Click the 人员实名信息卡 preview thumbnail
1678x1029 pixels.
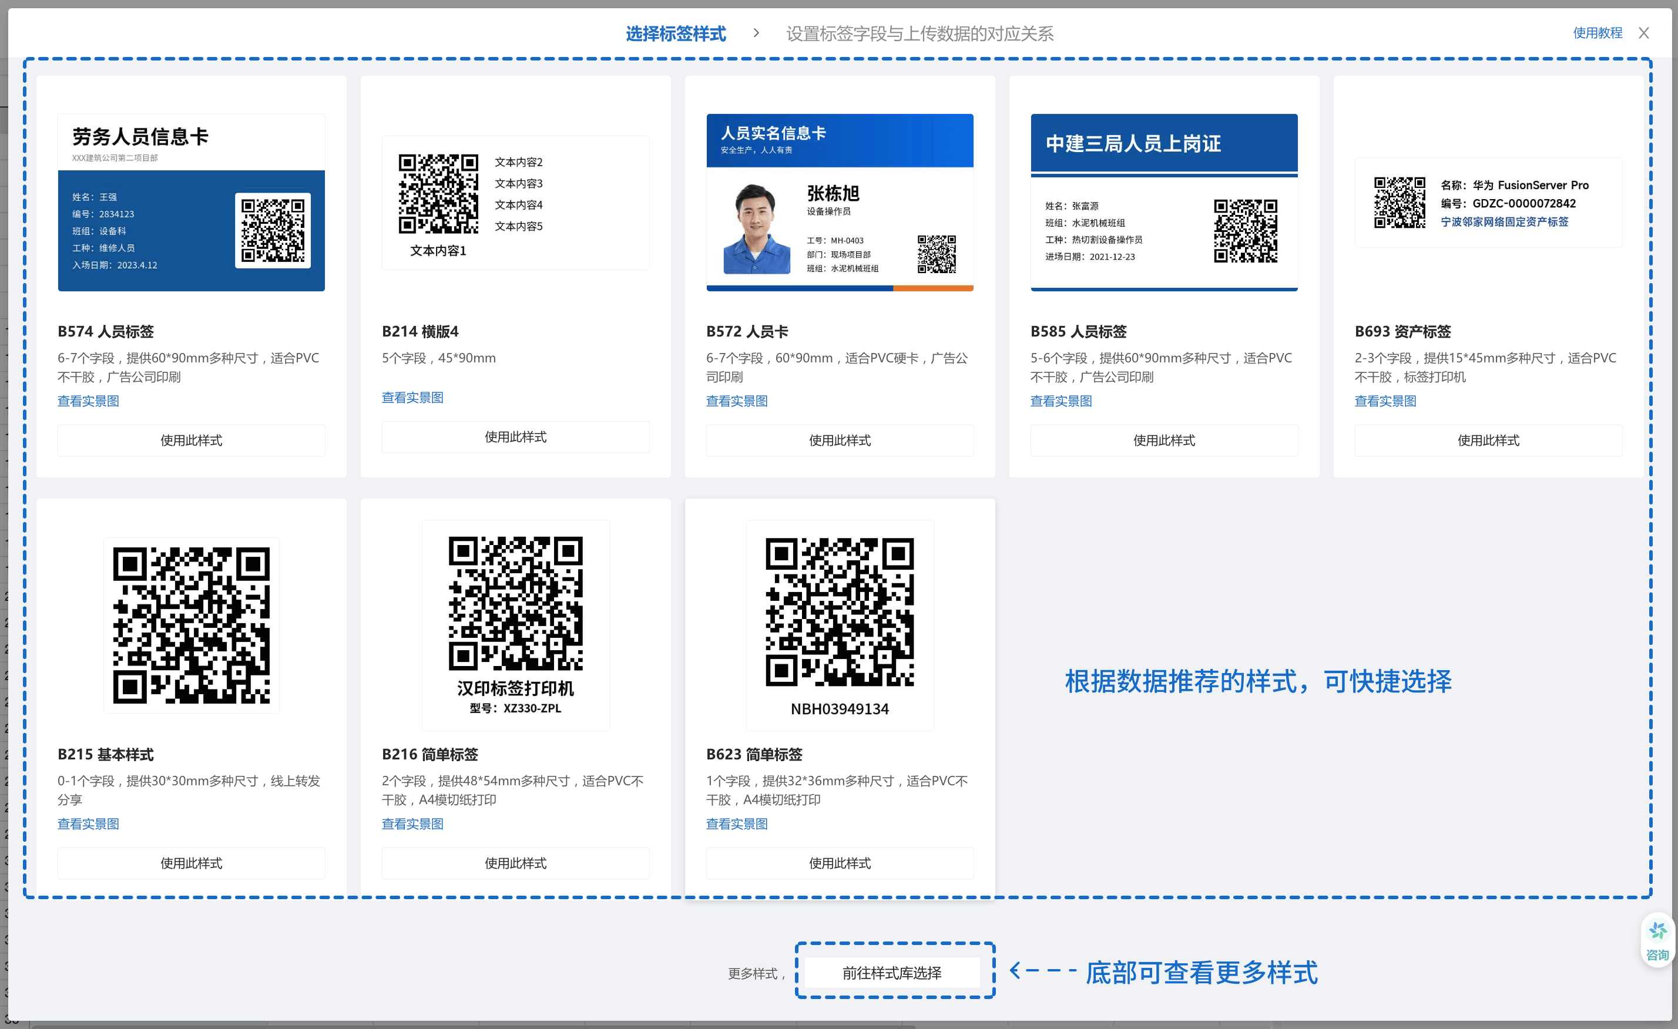coord(840,202)
